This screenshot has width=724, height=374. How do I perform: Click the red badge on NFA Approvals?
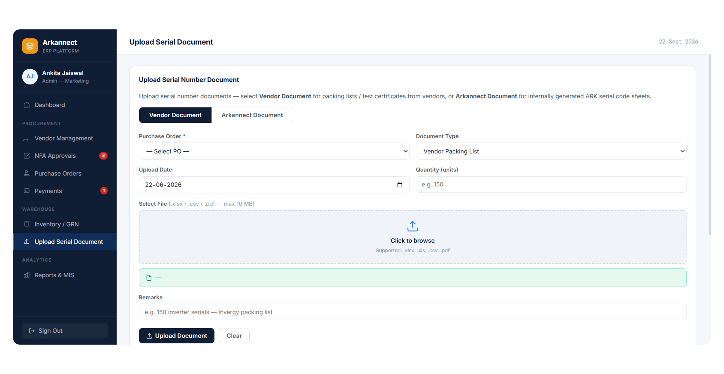103,156
